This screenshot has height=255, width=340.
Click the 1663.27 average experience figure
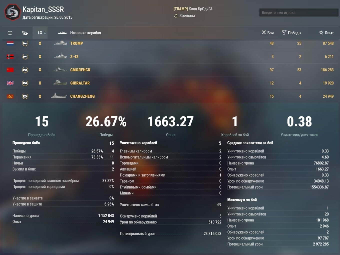(x=171, y=121)
